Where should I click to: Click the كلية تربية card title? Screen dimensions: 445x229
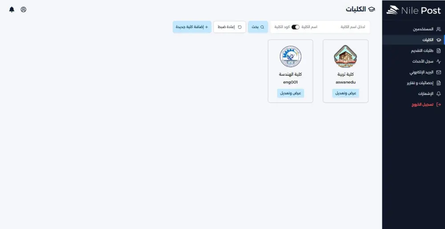(345, 74)
